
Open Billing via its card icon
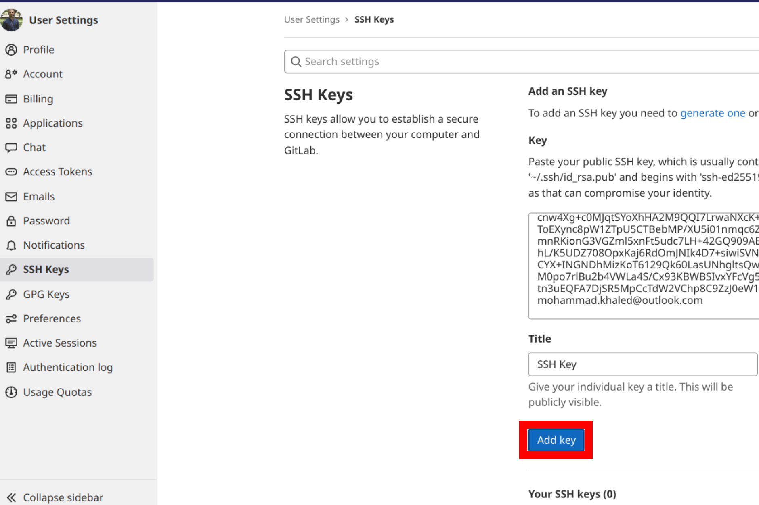pyautogui.click(x=11, y=98)
